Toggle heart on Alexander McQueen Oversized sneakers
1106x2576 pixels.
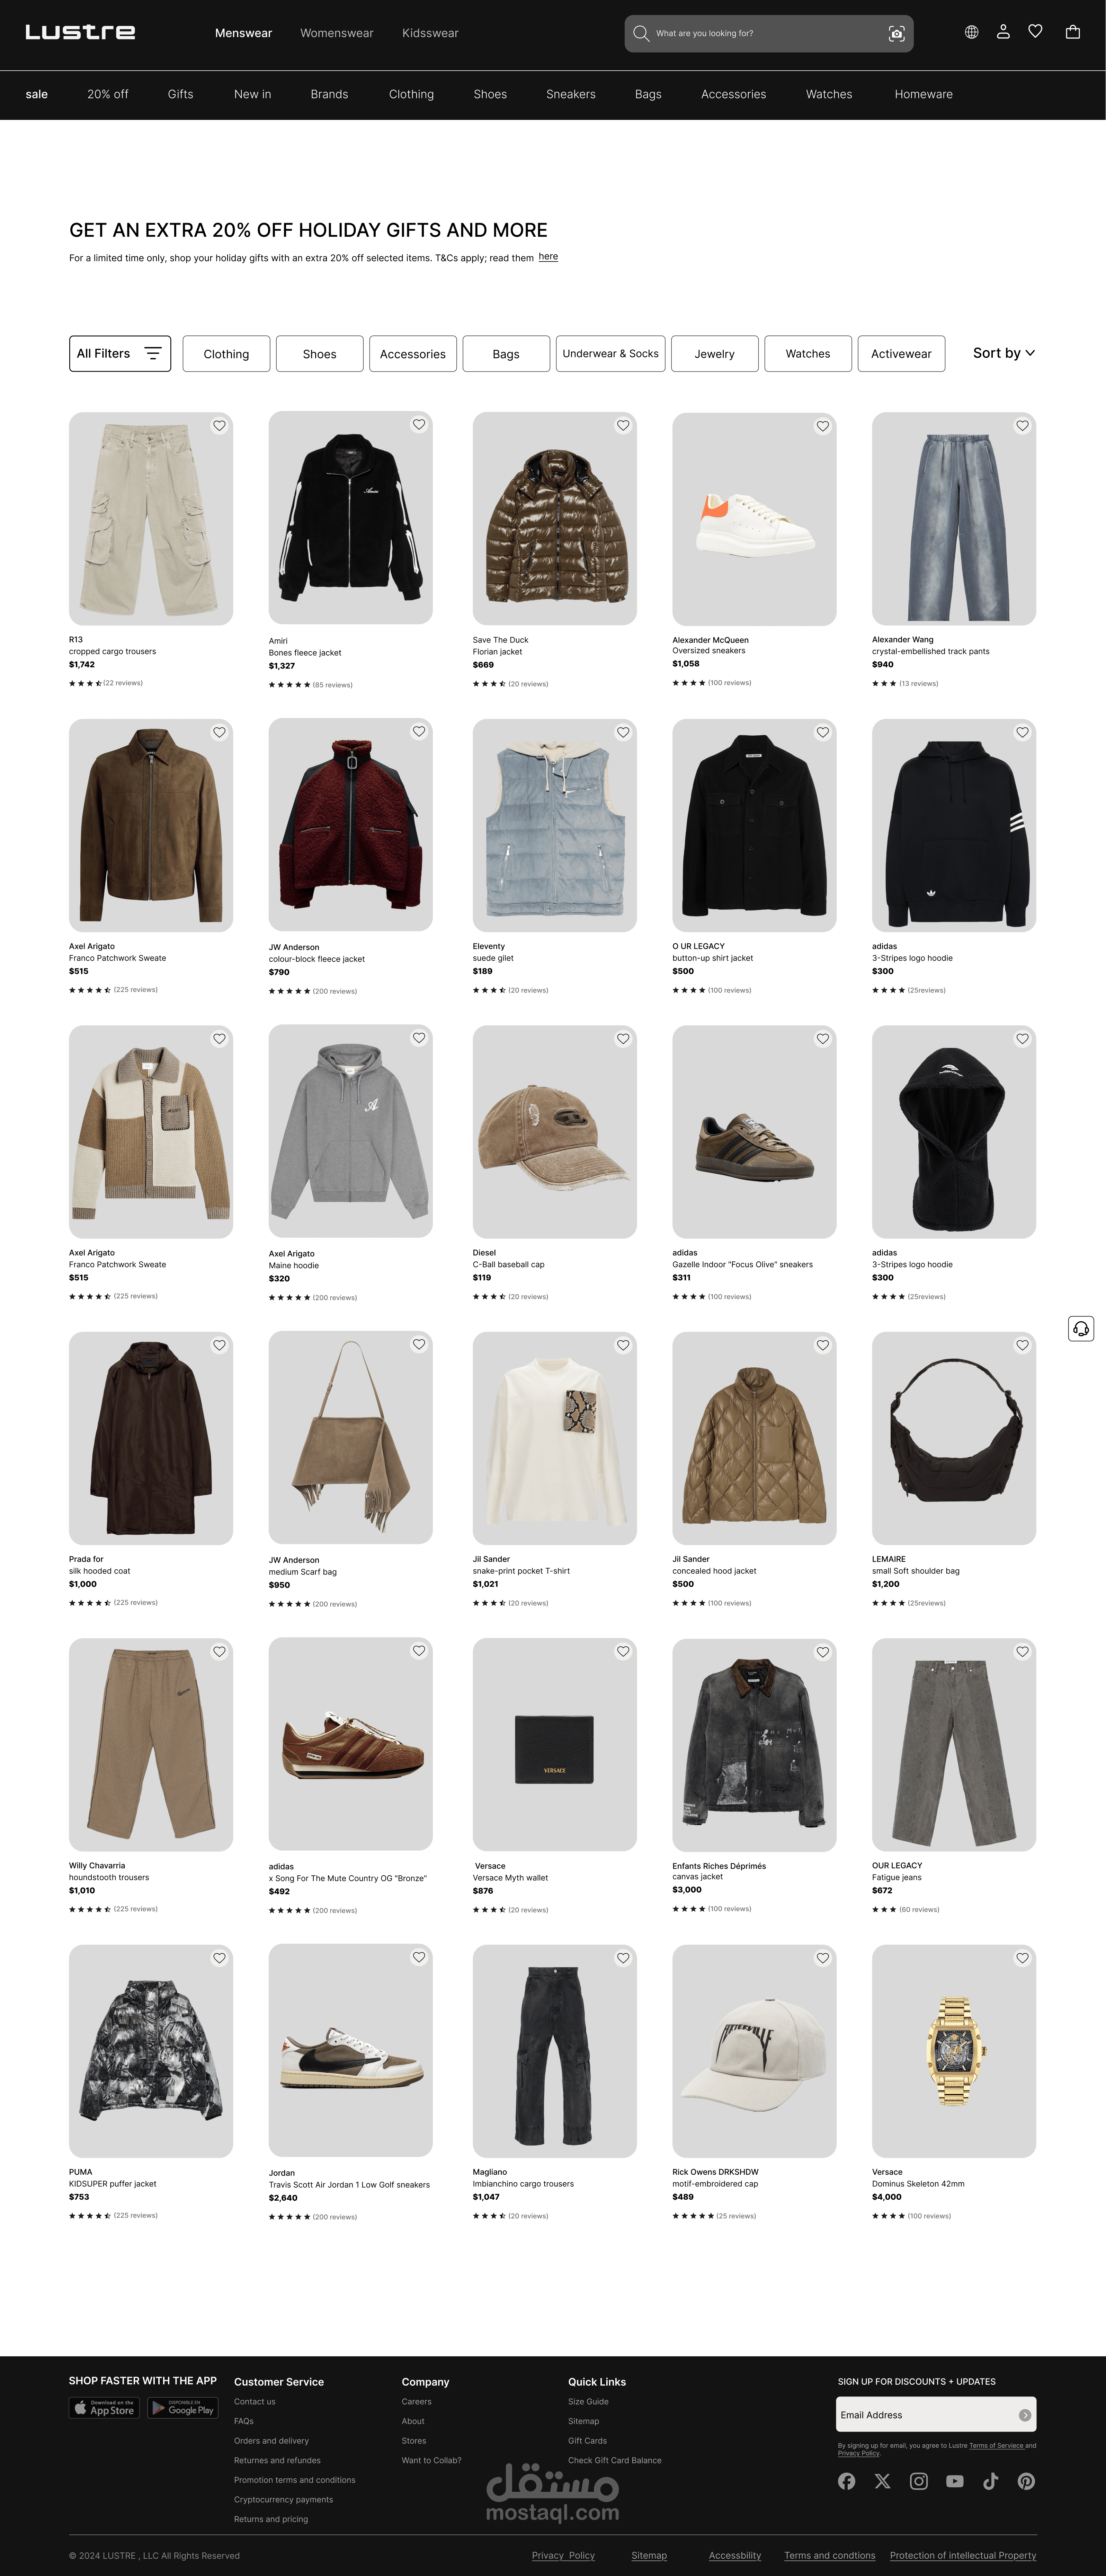click(x=822, y=426)
